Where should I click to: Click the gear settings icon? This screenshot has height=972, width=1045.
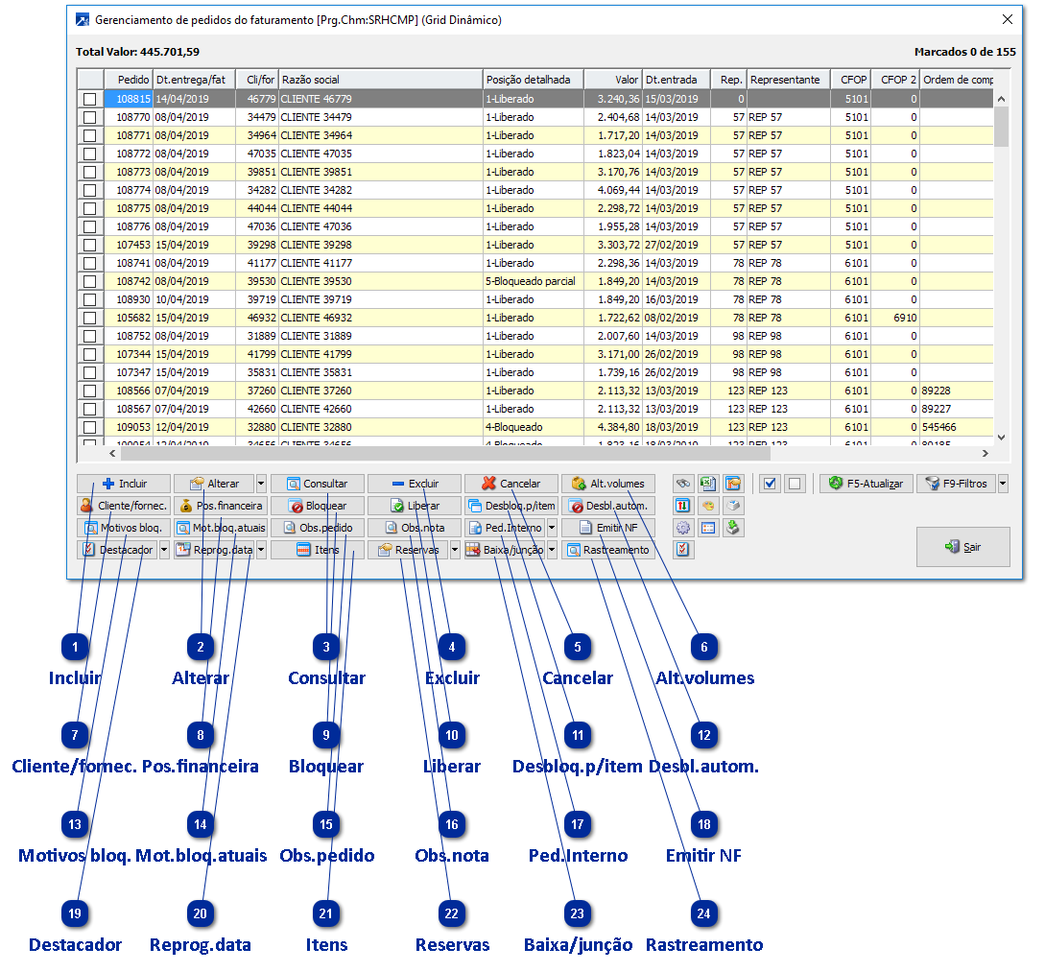click(x=683, y=528)
